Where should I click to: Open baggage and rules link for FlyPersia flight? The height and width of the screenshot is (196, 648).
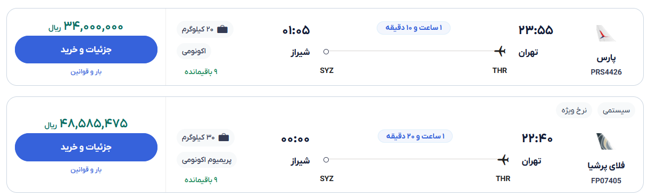click(x=86, y=169)
